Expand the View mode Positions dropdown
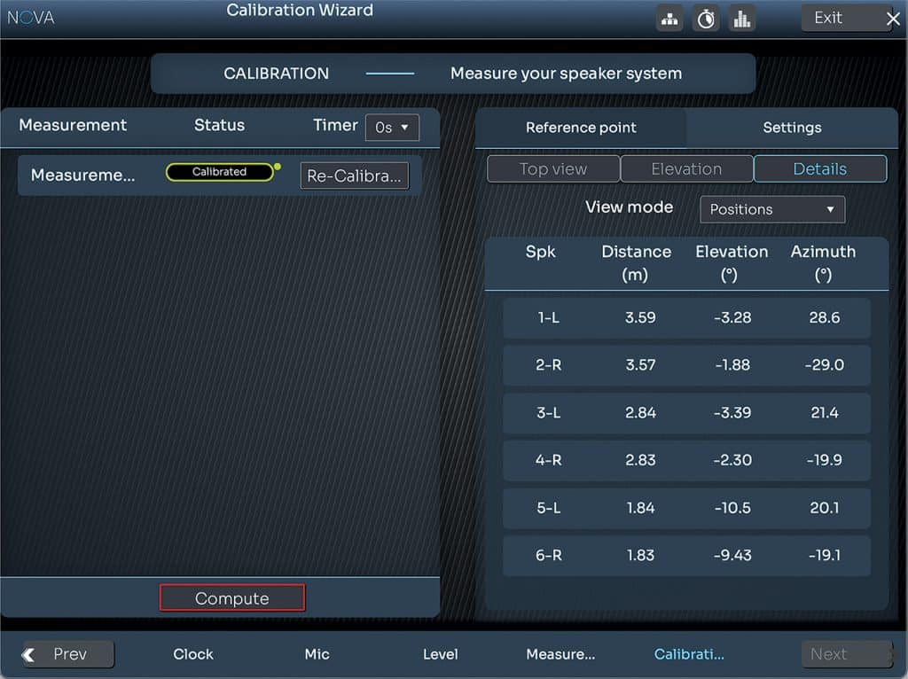 tap(772, 209)
